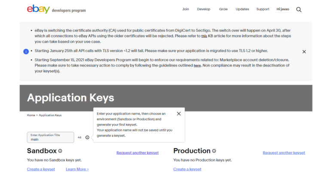Go to Home breadcrumb link

point(31,115)
